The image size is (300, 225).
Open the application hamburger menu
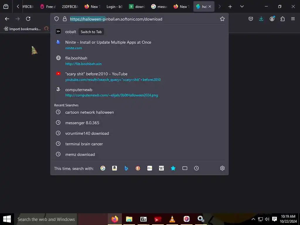pos(293,19)
